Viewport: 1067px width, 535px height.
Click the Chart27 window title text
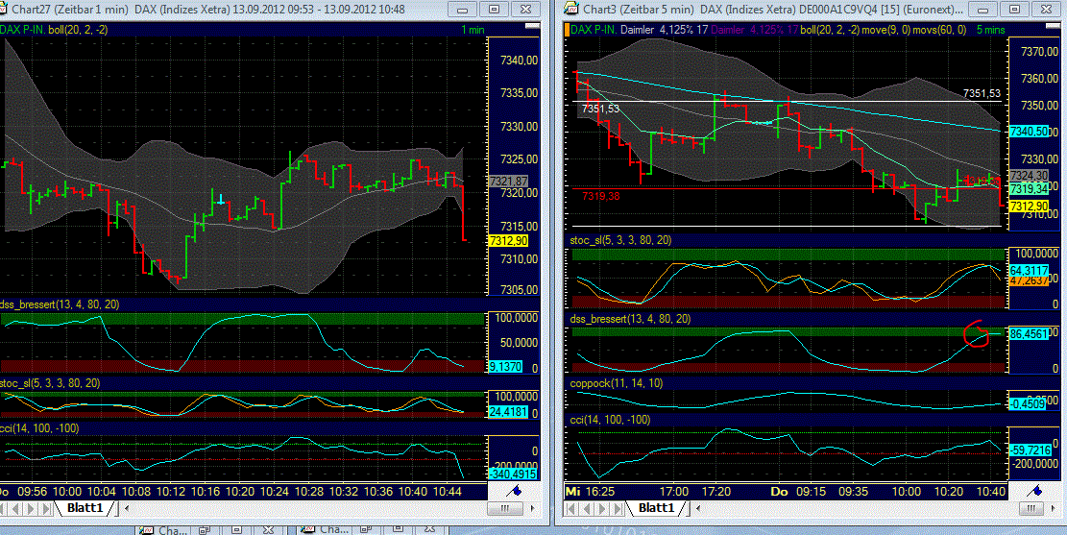(207, 10)
